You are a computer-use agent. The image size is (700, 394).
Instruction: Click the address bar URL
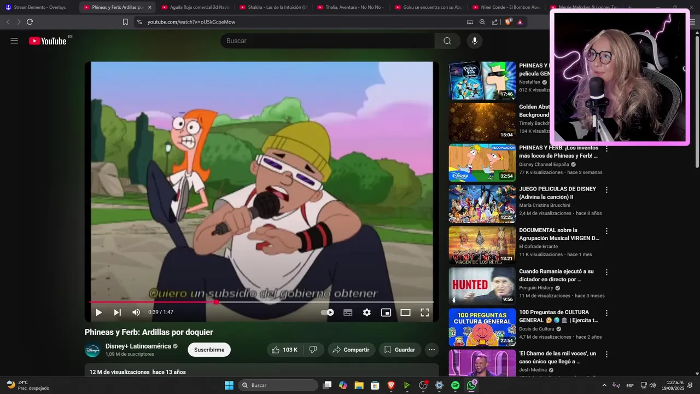pyautogui.click(x=191, y=22)
